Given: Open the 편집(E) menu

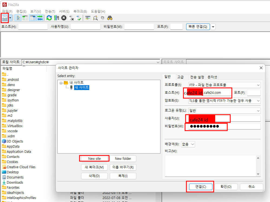Looking at the screenshot, I should [x=21, y=11].
